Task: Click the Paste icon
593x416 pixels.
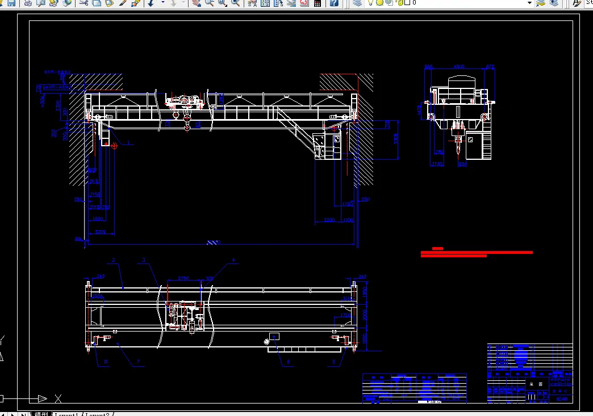Action: [110, 3]
